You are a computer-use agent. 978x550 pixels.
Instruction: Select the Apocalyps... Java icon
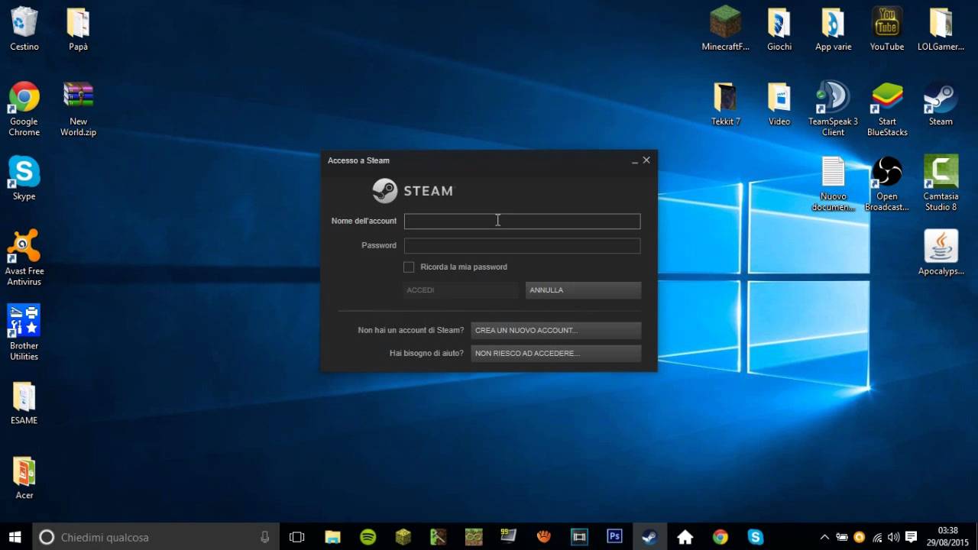[x=941, y=253]
